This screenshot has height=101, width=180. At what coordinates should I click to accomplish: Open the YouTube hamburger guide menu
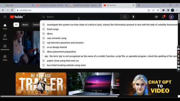pyautogui.click(x=5, y=17)
